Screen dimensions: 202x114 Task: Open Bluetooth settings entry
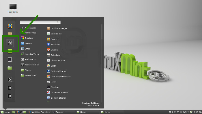[x=53, y=44]
